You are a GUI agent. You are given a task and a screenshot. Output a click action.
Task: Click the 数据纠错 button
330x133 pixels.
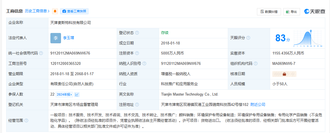[269, 12]
